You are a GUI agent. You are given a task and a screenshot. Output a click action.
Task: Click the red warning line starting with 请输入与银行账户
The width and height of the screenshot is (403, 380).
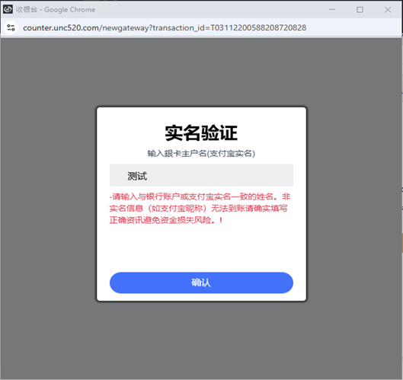tap(200, 196)
